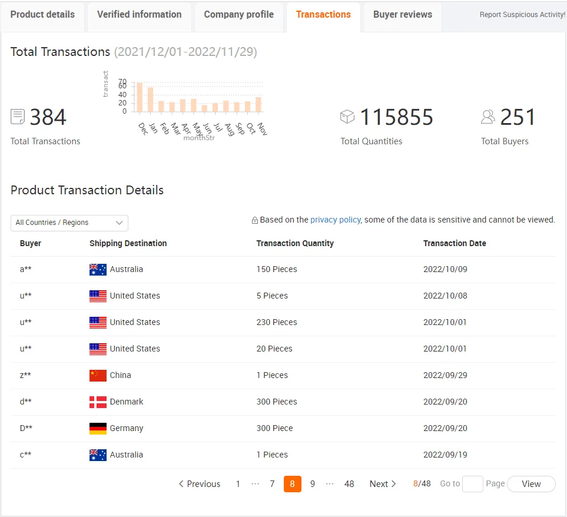This screenshot has width=567, height=517.
Task: Click United States flag for 5 Pieces row
Action: point(98,296)
